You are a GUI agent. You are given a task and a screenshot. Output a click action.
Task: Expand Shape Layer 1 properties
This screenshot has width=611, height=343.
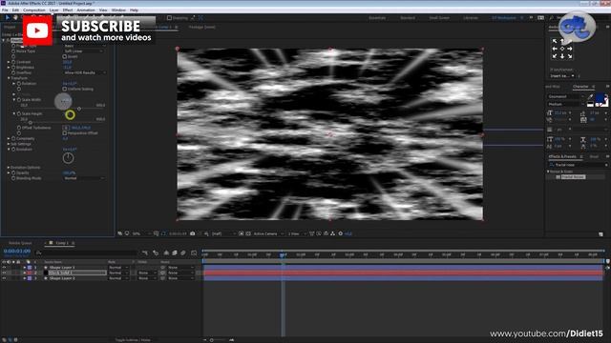coord(25,268)
